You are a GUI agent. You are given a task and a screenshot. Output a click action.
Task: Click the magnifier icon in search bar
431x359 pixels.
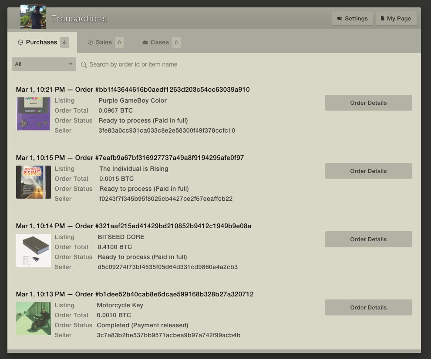[84, 65]
